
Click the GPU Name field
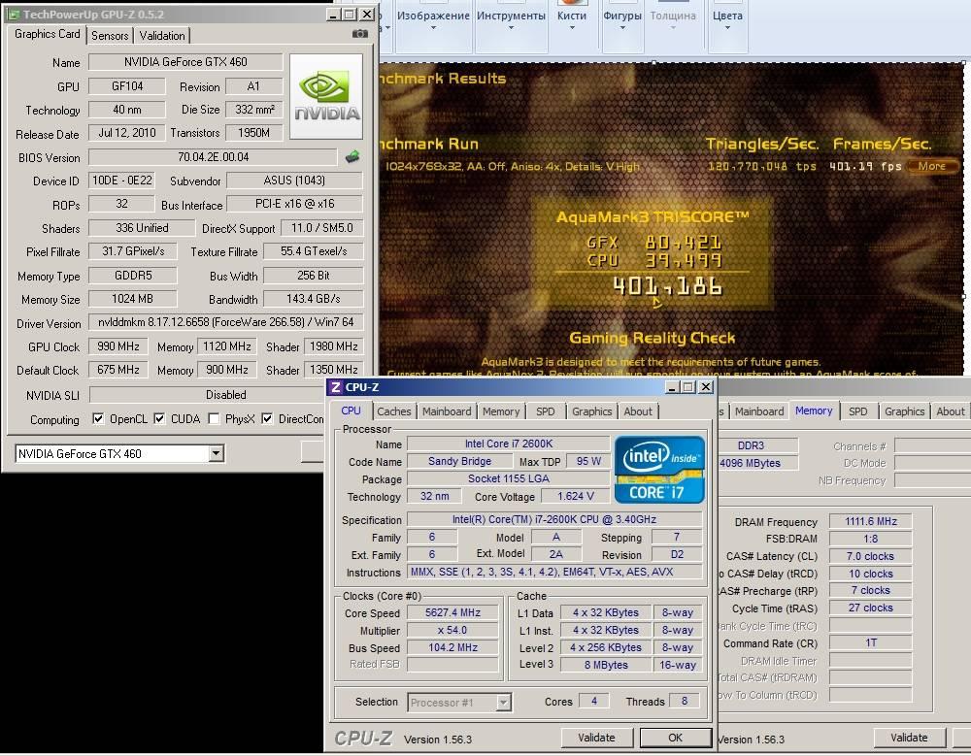point(185,62)
